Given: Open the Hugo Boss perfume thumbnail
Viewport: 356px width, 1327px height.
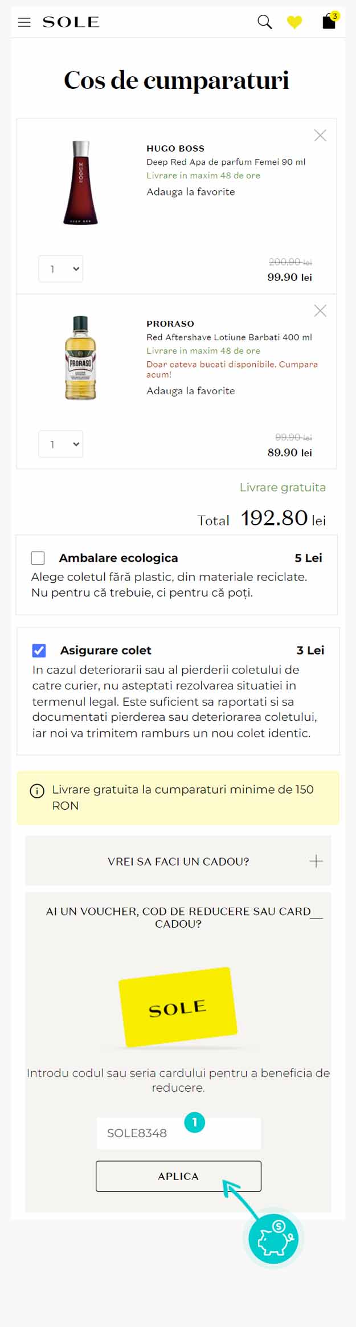Looking at the screenshot, I should click(80, 182).
